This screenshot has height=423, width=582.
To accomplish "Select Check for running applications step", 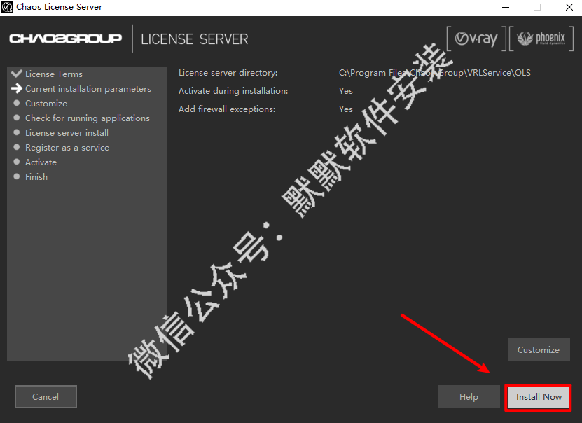I will (88, 118).
